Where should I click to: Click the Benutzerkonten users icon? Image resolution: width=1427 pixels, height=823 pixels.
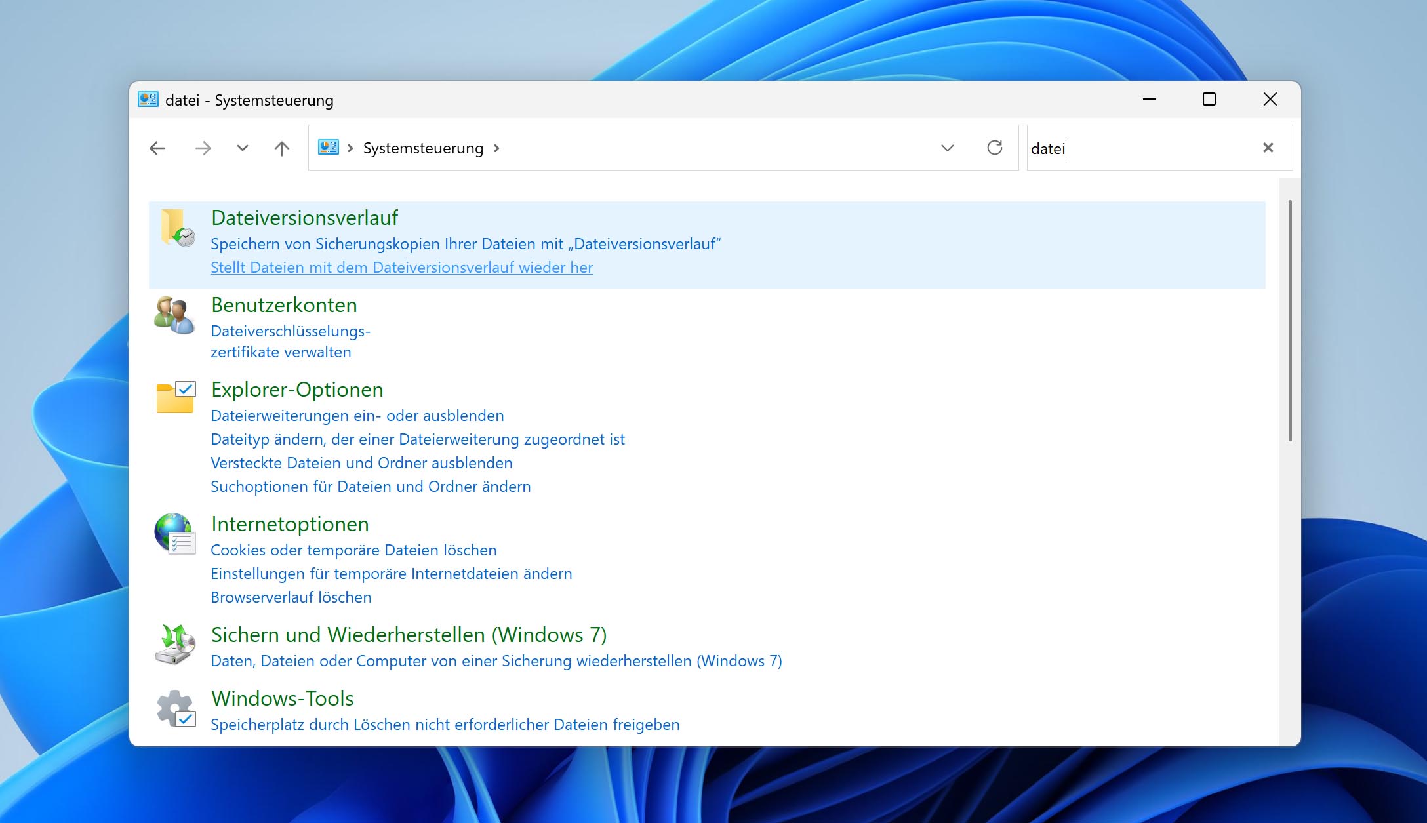pos(174,315)
